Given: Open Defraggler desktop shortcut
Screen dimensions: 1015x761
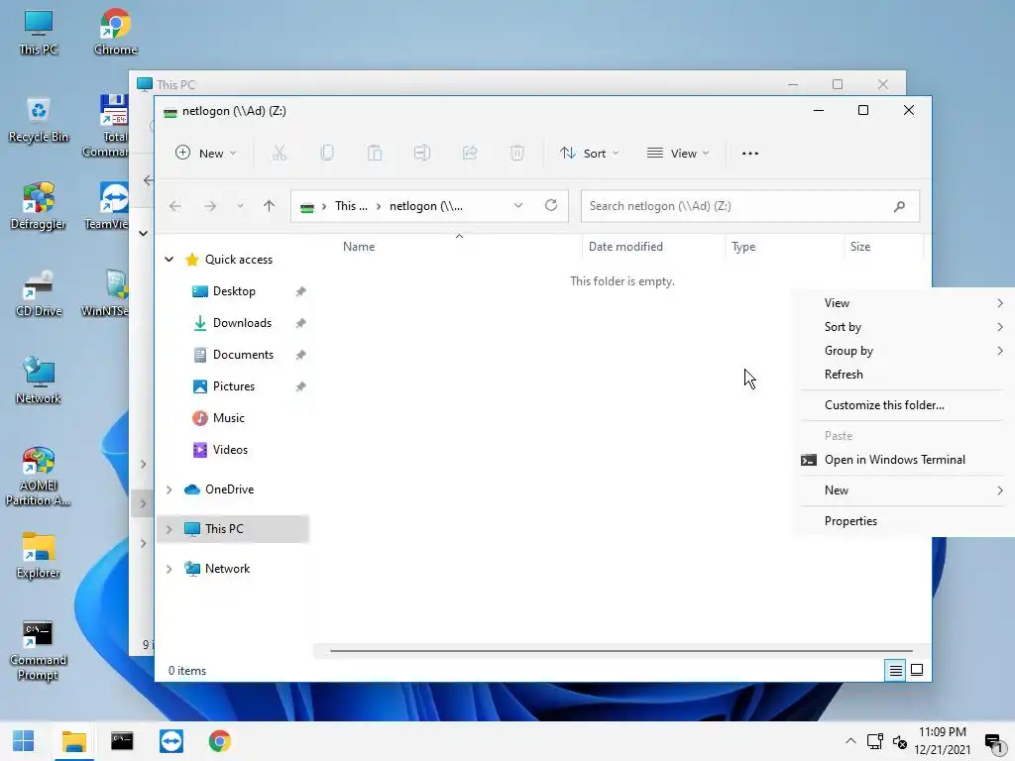Looking at the screenshot, I should point(39,206).
